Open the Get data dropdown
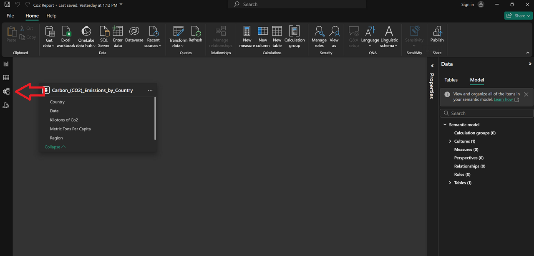The height and width of the screenshot is (256, 534). (49, 37)
